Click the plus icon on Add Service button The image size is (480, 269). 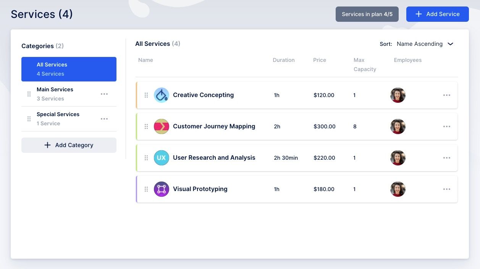418,14
